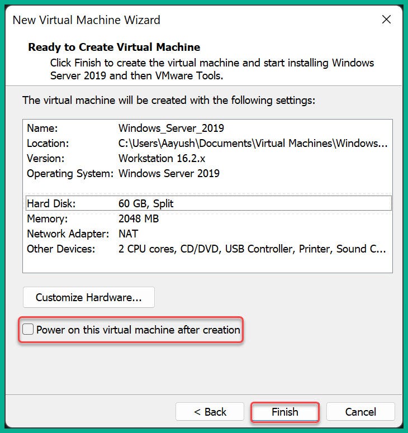Select the Location path row
The image size is (408, 433).
(208, 144)
